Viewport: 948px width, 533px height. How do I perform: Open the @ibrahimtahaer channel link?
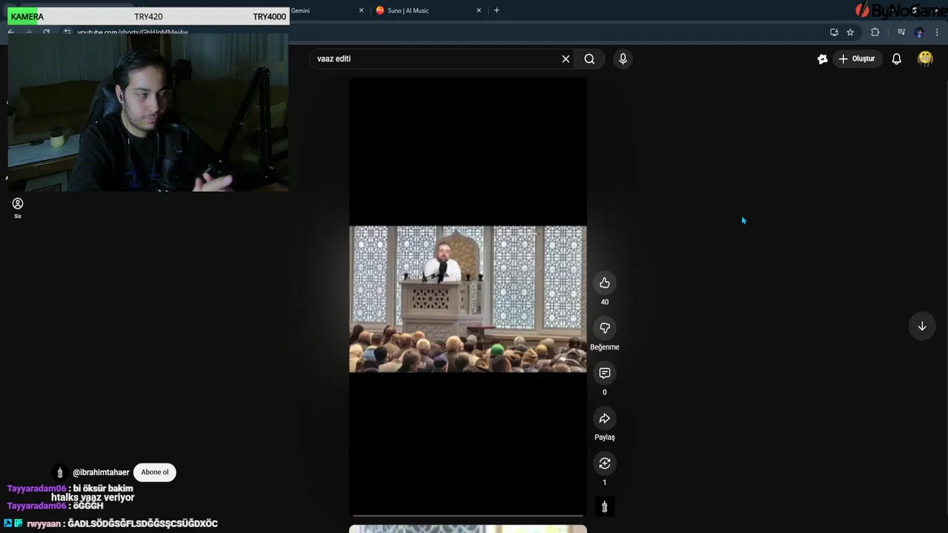(101, 472)
